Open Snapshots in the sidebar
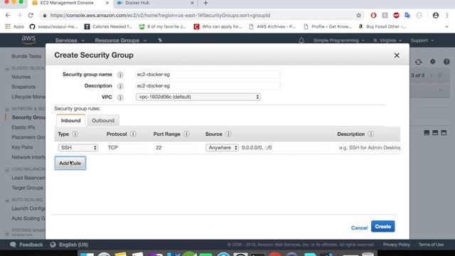 (x=23, y=87)
